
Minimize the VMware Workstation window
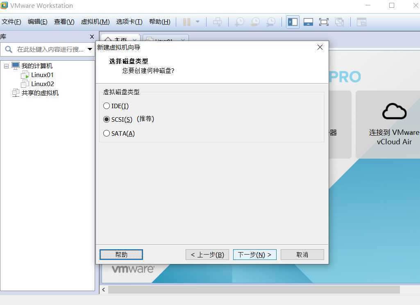click(368, 5)
